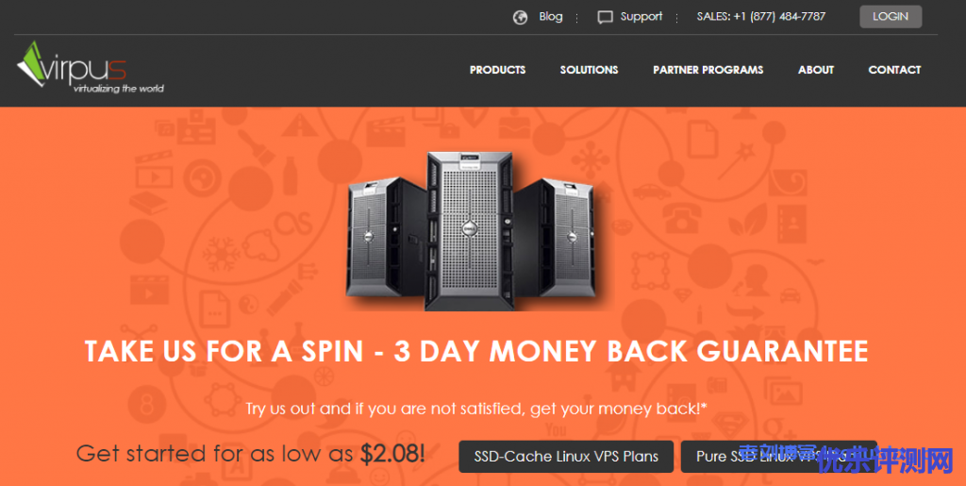Click the 'virtualizing the world' tagline
This screenshot has width=966, height=486.
point(118,88)
